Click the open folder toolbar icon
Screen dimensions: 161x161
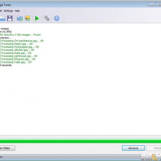point(3,18)
